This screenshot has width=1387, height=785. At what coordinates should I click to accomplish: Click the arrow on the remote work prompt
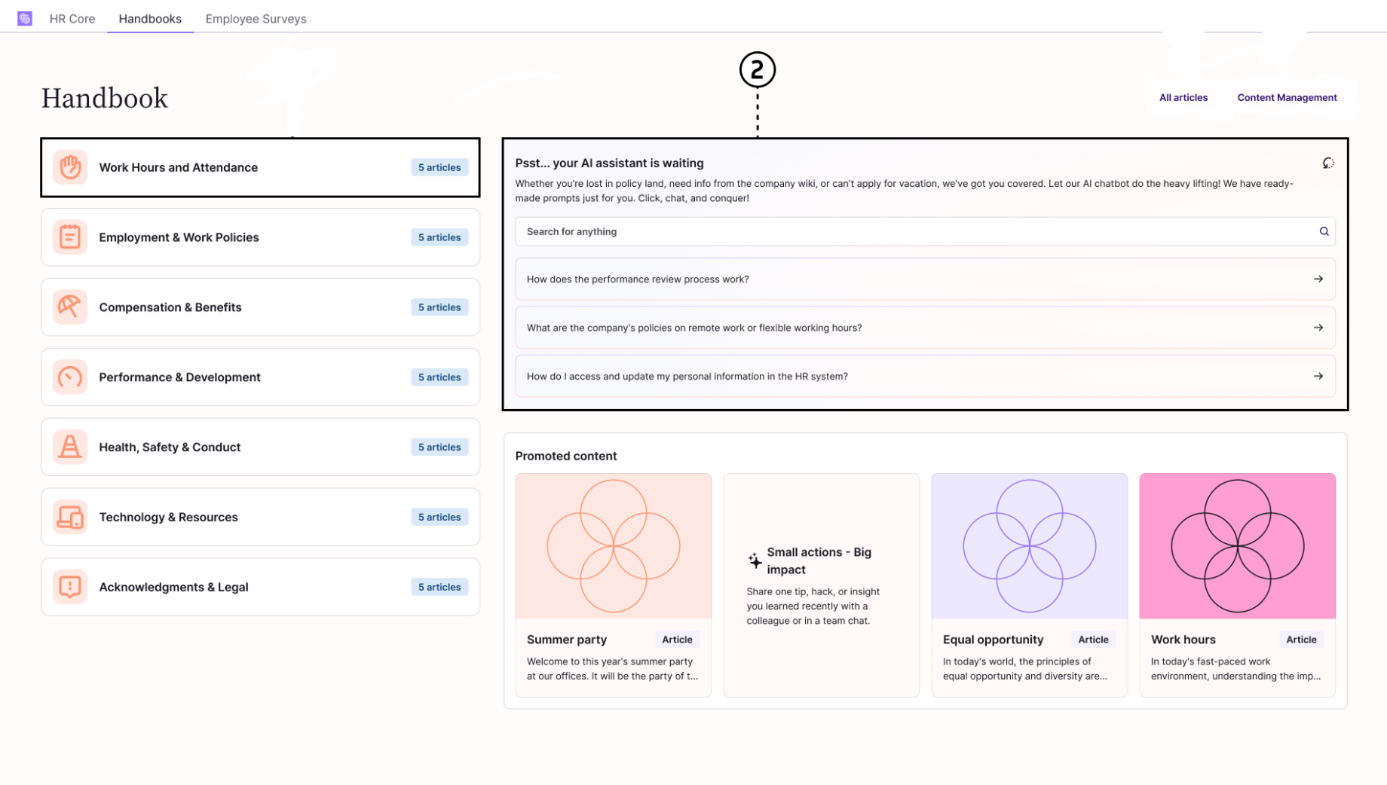(x=1318, y=328)
